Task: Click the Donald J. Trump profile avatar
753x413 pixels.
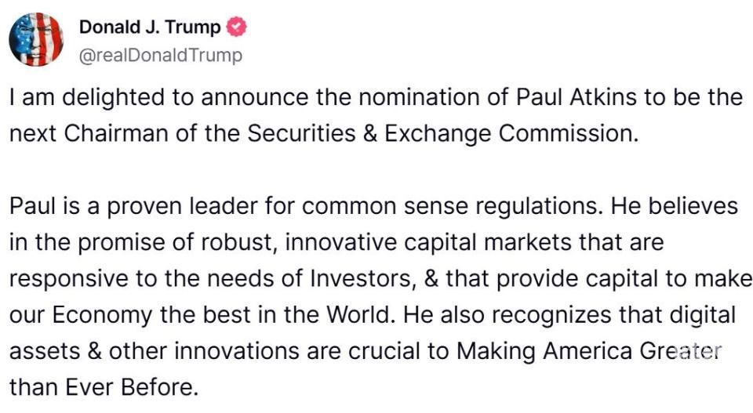Action: (x=36, y=39)
